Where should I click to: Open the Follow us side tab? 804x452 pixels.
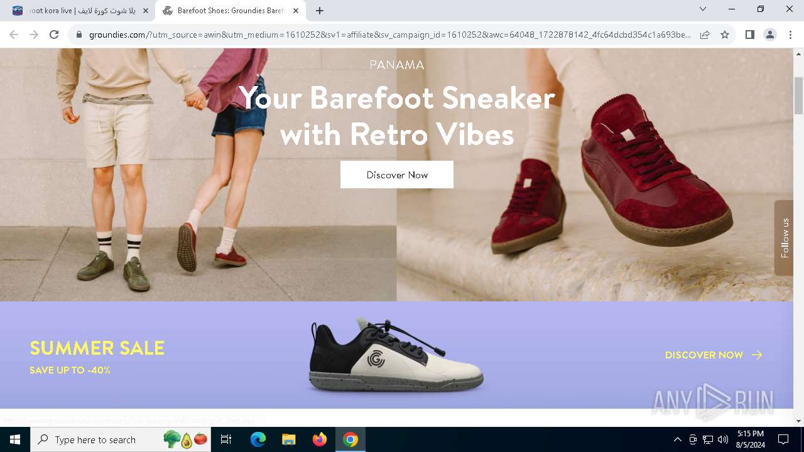(x=784, y=238)
